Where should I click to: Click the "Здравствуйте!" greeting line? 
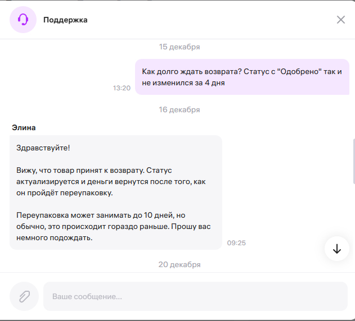pos(43,148)
